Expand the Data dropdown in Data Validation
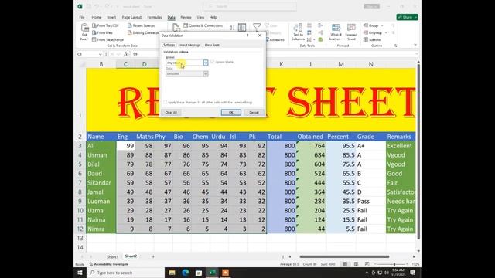The width and height of the screenshot is (495, 278). click(206, 74)
